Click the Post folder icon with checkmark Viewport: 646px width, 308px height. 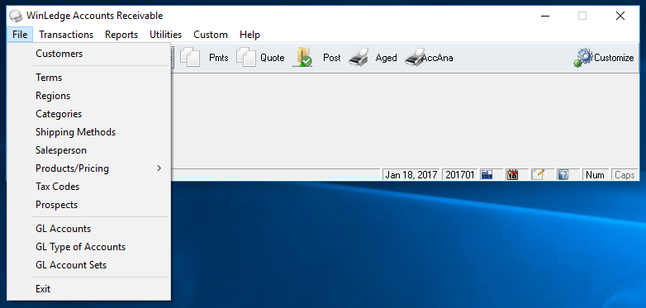(x=302, y=58)
